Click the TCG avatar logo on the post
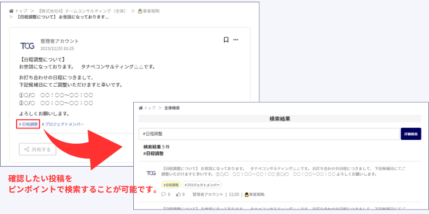Screen dimensions: 429x214 27,46
